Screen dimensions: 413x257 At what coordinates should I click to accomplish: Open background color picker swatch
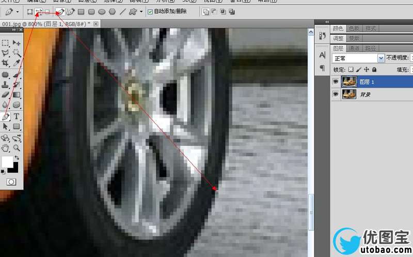click(x=15, y=169)
